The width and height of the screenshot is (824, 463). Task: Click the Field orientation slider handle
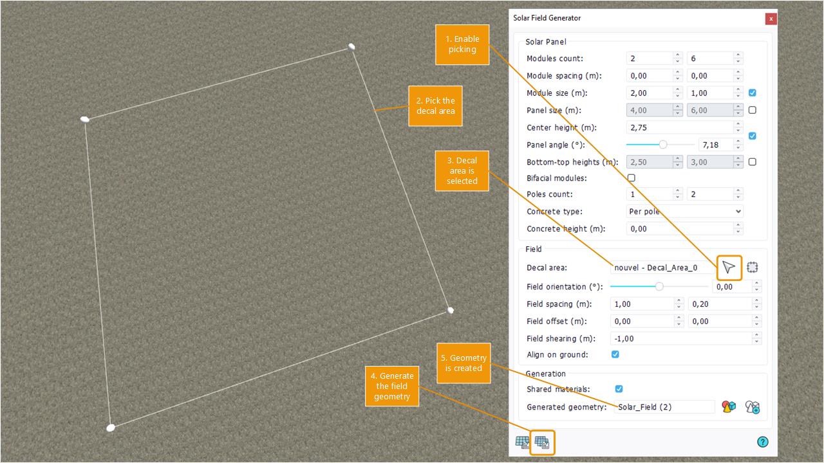659,287
